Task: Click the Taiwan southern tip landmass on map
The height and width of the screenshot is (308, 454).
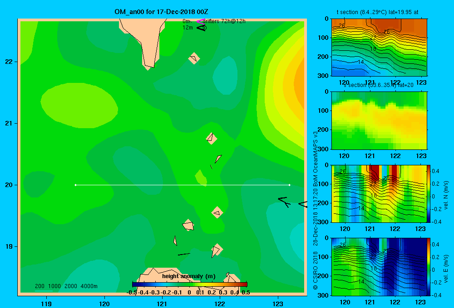Action: pos(146,40)
